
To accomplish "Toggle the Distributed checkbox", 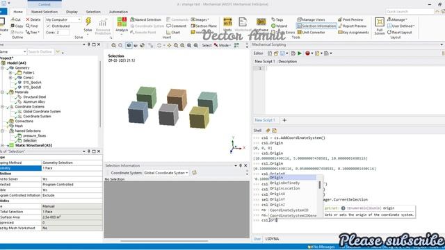I will coord(48,26).
